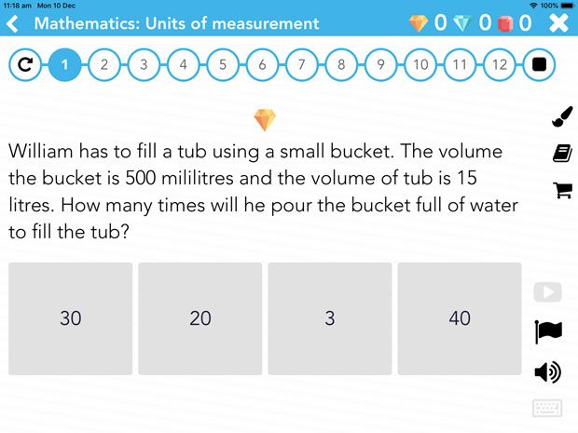Click the greyed-out play next button
Viewport: 578px width, 433px height.
548,292
